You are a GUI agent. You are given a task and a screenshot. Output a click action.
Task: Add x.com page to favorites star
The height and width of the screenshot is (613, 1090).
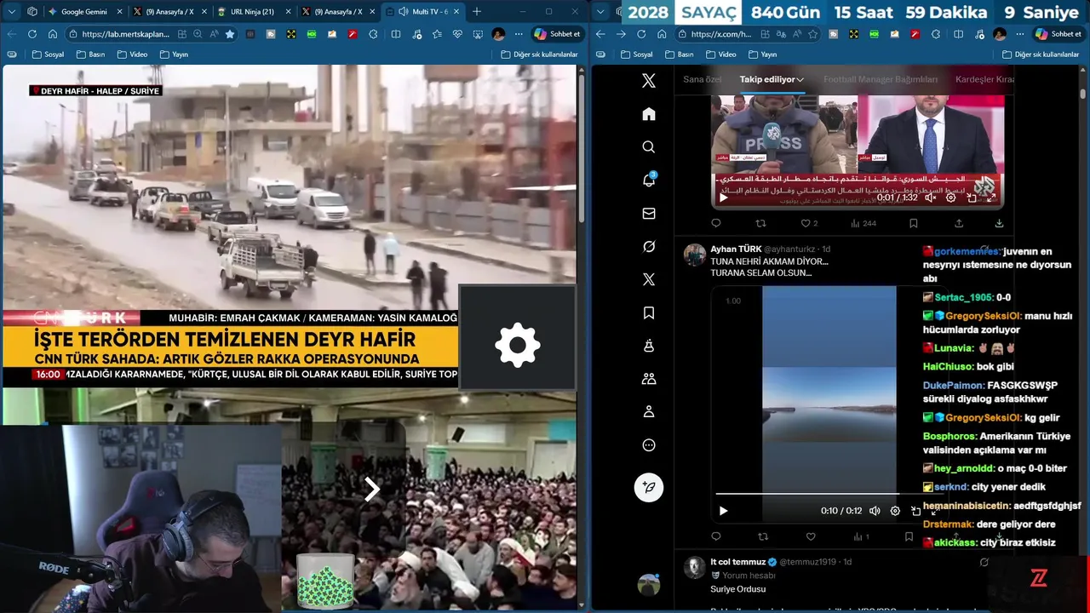pyautogui.click(x=812, y=34)
